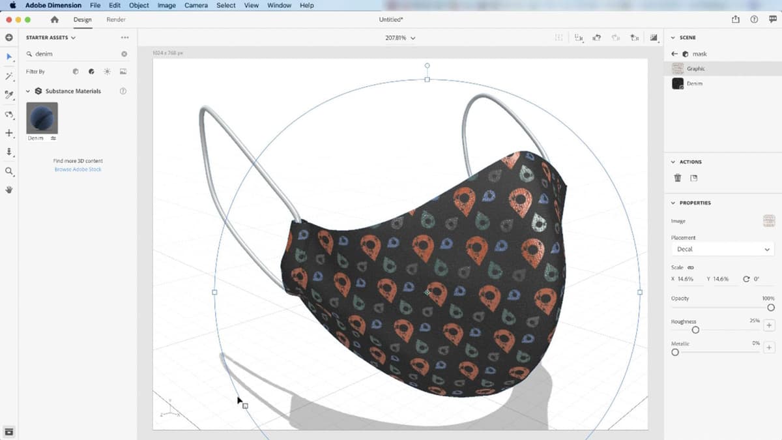Select the Zoom tool

8,171
